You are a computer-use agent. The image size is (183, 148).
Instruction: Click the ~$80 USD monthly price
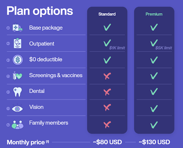coord(107,142)
